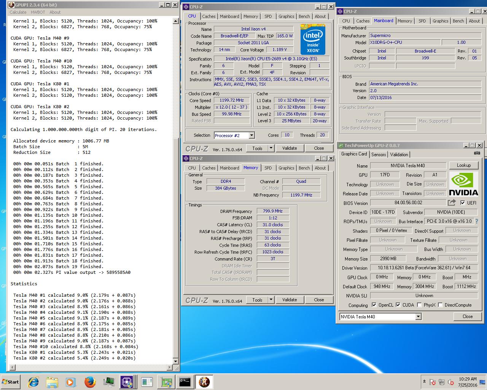The image size is (487, 390).
Task: Open the Calculate menu in GPUPI
Action: coord(18,12)
